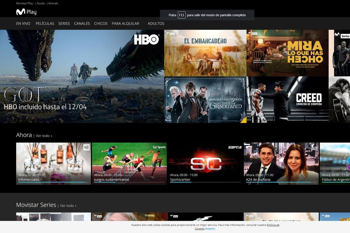Click the Movistar Play logo
The width and height of the screenshot is (350, 233).
click(x=27, y=12)
